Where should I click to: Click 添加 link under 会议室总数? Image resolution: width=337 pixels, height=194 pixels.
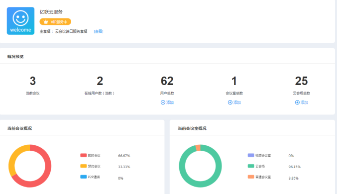(x=237, y=102)
